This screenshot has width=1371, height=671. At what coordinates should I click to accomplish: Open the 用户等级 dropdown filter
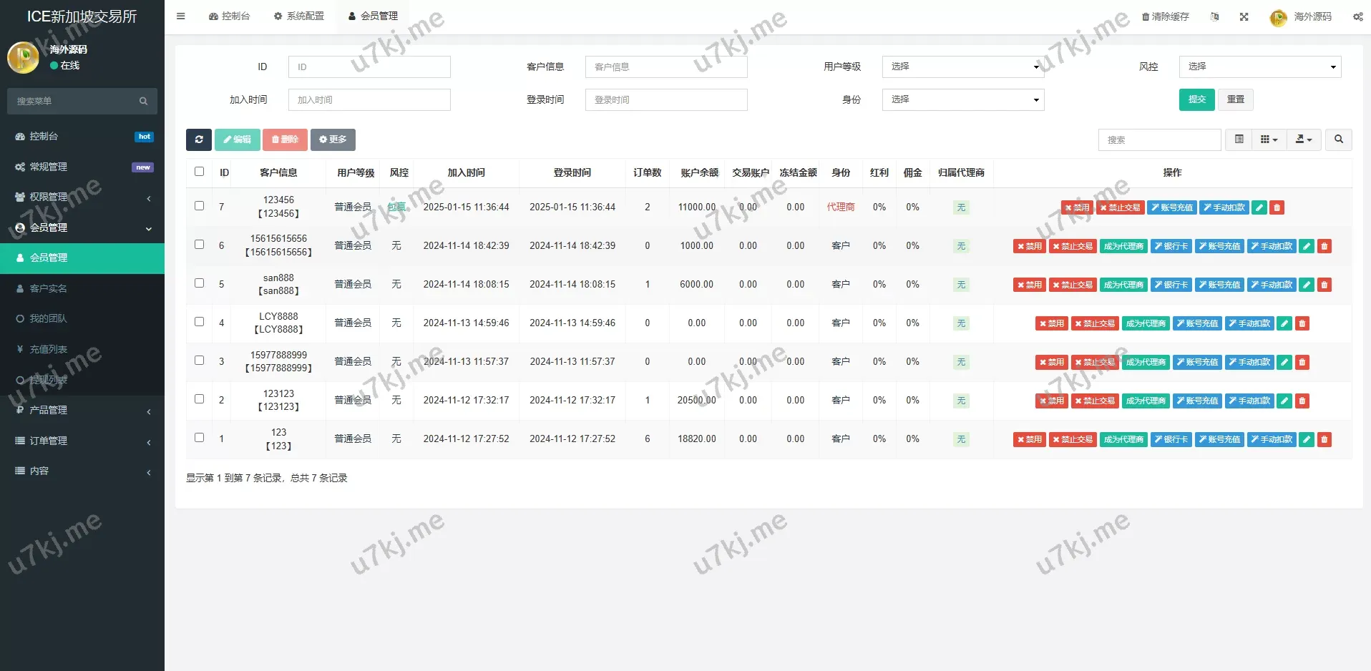[x=962, y=67]
